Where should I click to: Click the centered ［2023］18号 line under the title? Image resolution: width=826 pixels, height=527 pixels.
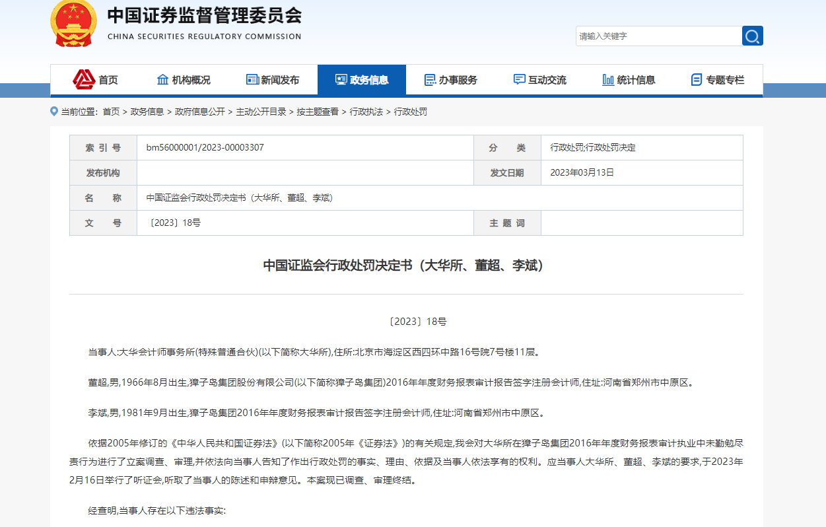pyautogui.click(x=417, y=321)
